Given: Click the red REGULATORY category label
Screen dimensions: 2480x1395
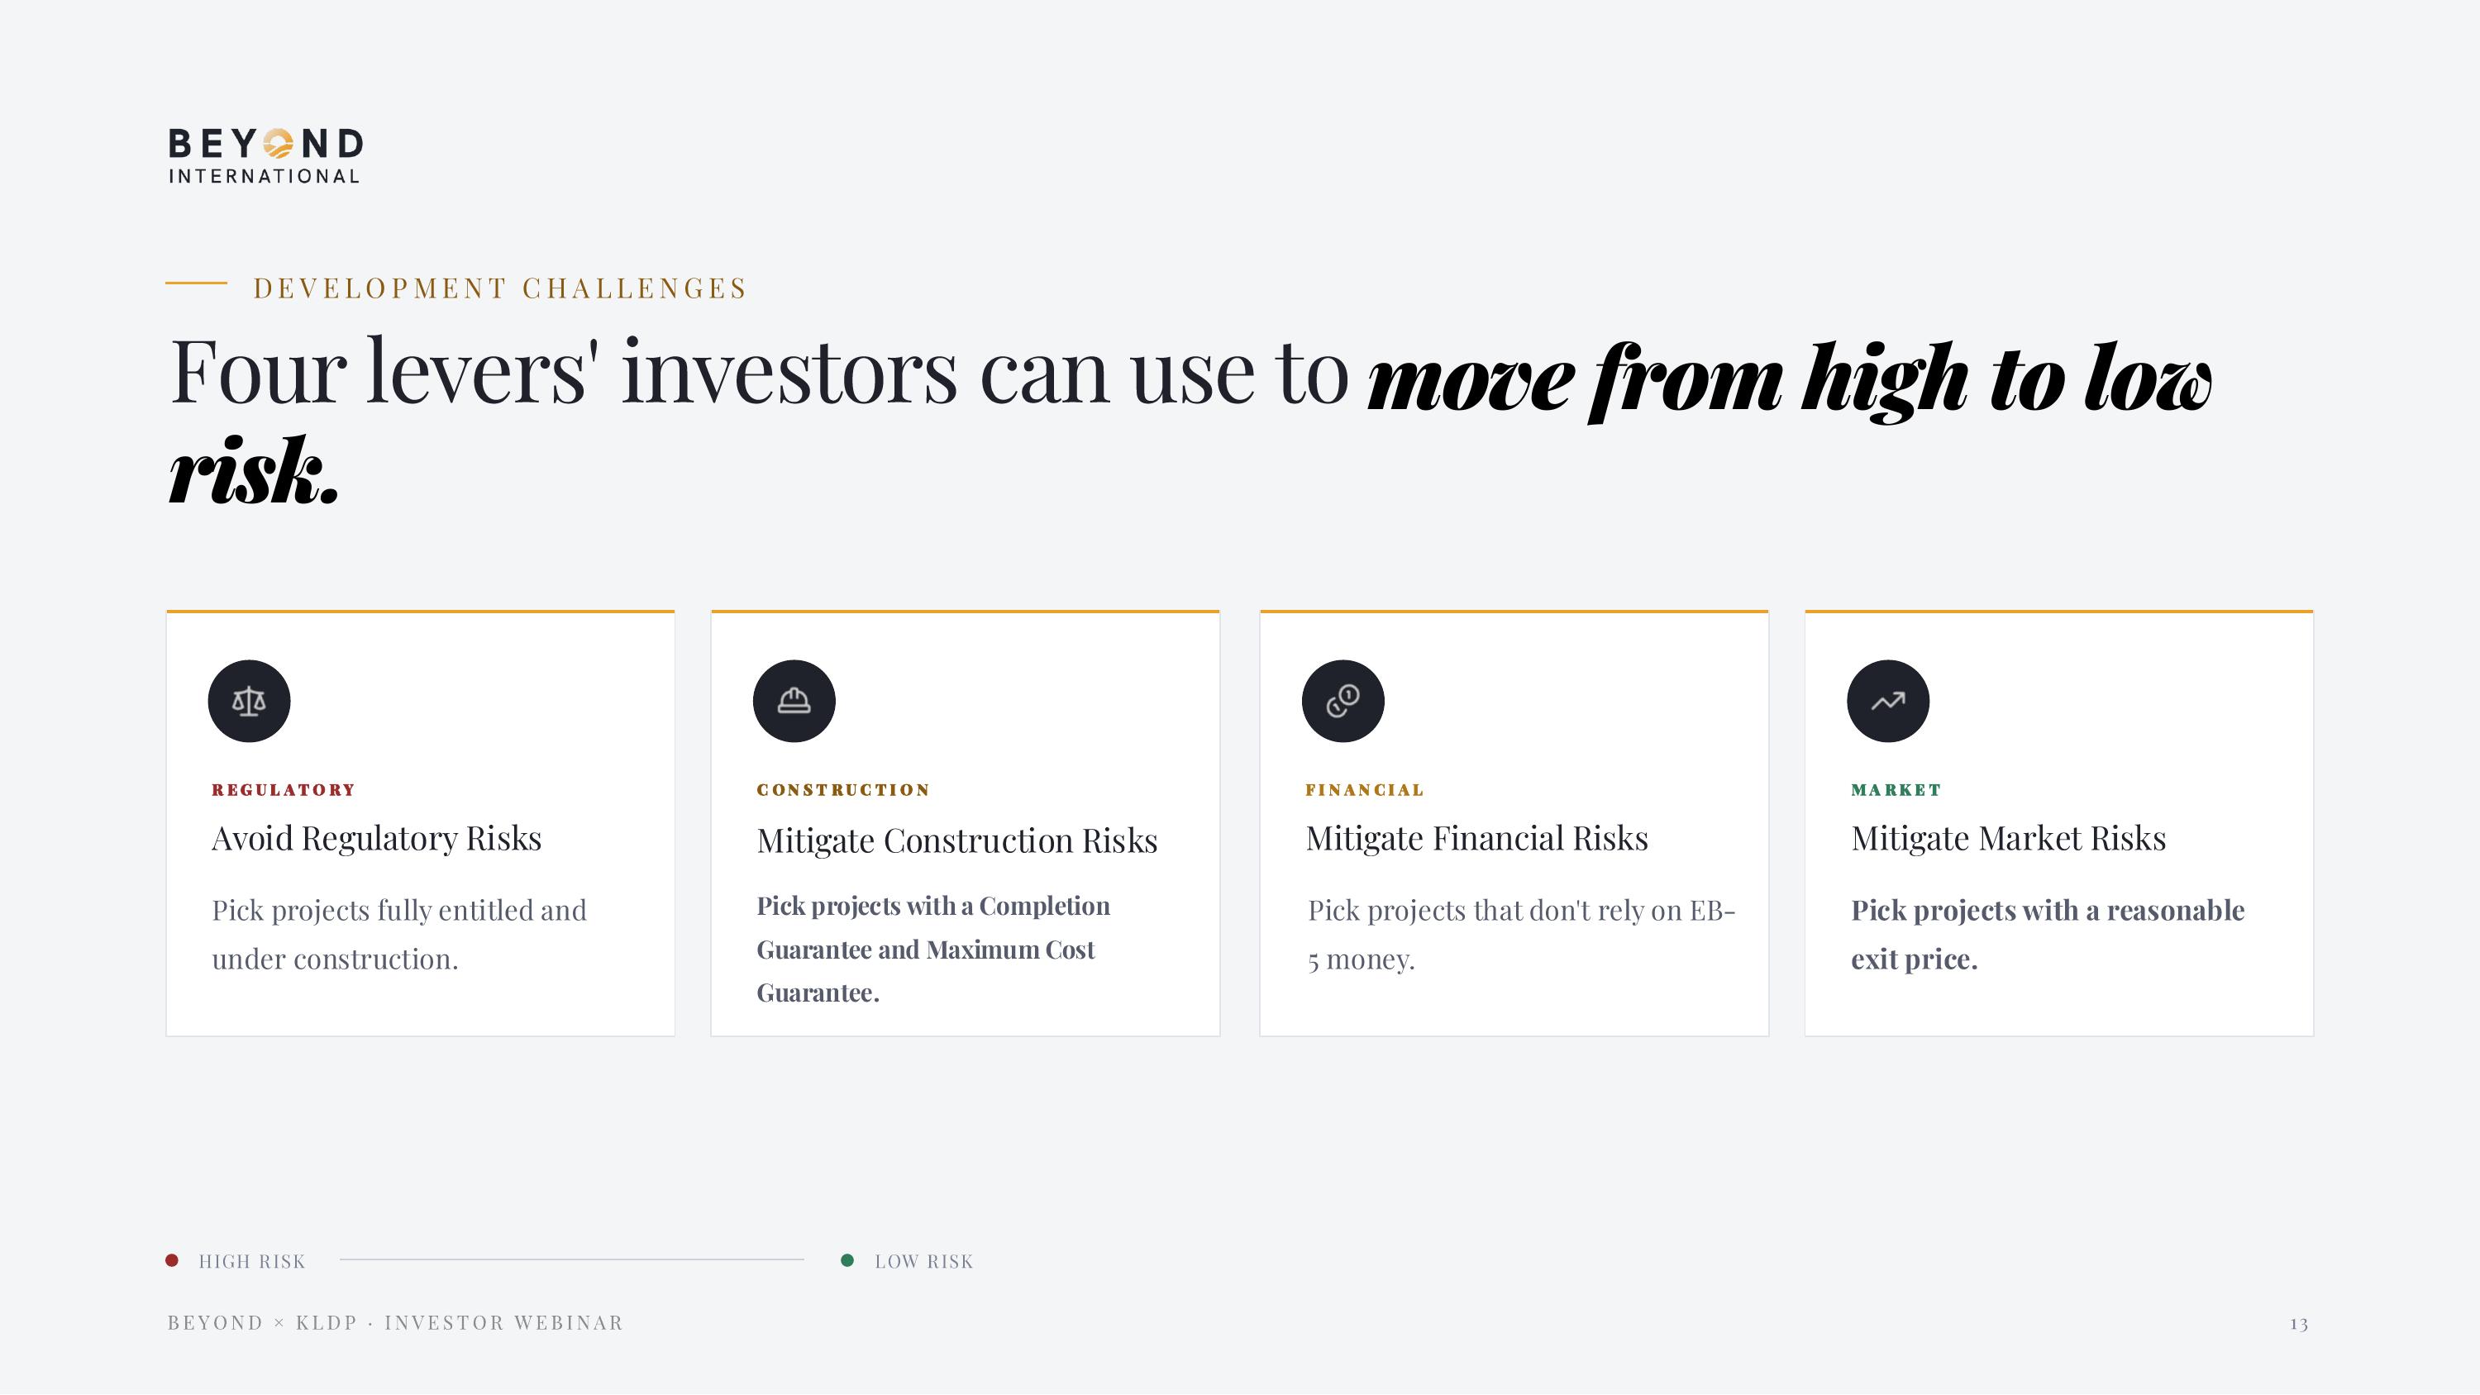Looking at the screenshot, I should (x=283, y=789).
